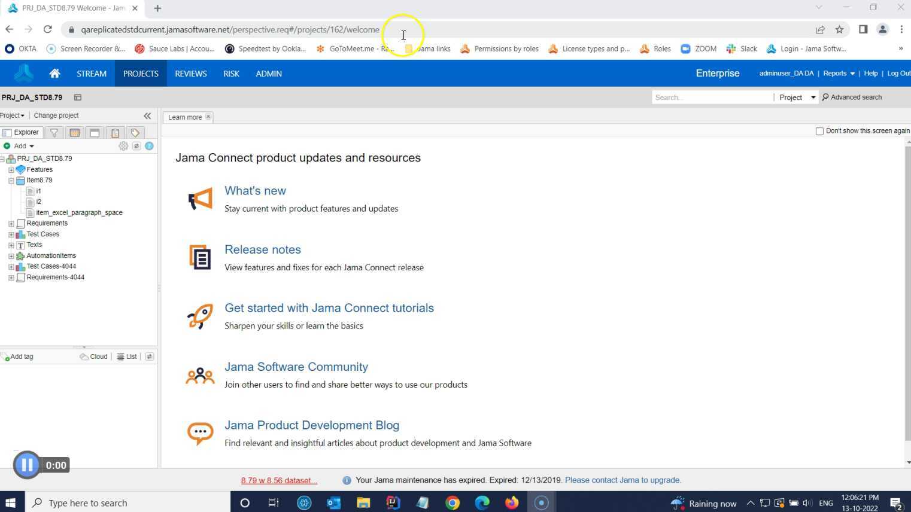Open the explorer tree settings gear
Screen dimensions: 911x512
[x=123, y=146]
